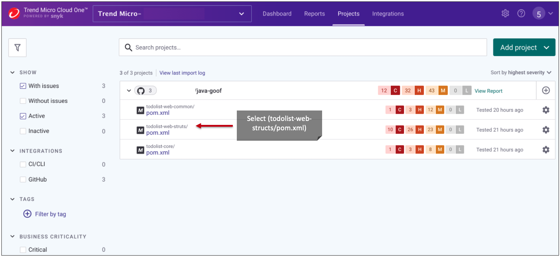Open settings gear for todolist-web-struts row
The image size is (560, 257).
(546, 130)
